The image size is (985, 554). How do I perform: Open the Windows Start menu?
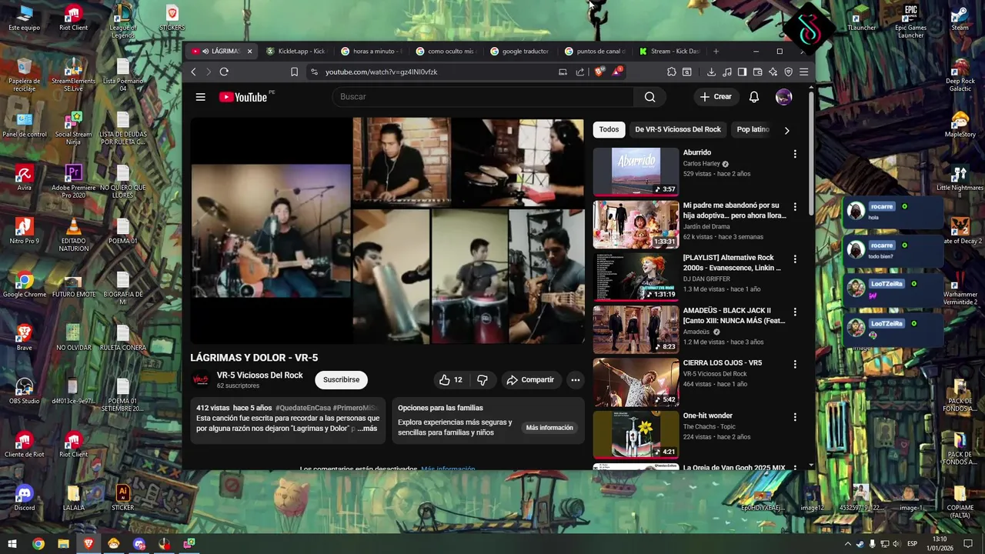[12, 544]
